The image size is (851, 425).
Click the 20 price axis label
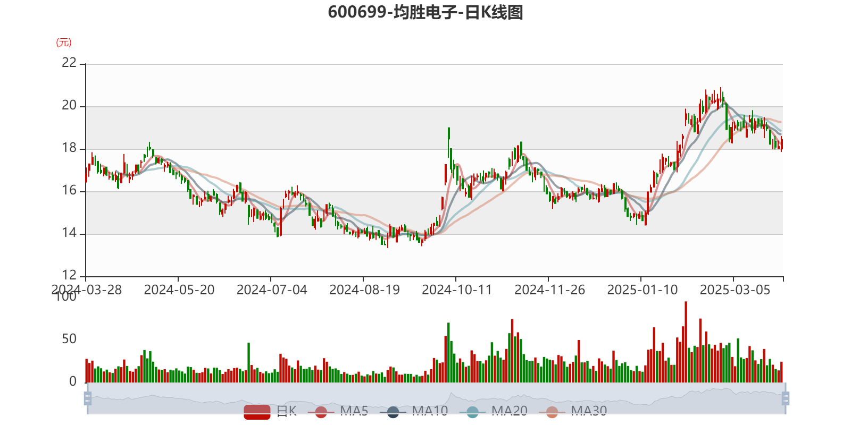69,105
